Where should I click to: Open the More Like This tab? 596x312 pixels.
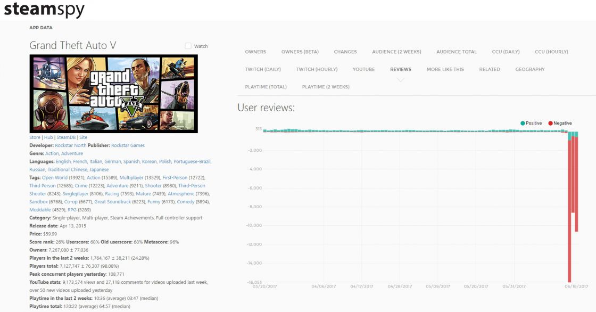coord(445,69)
